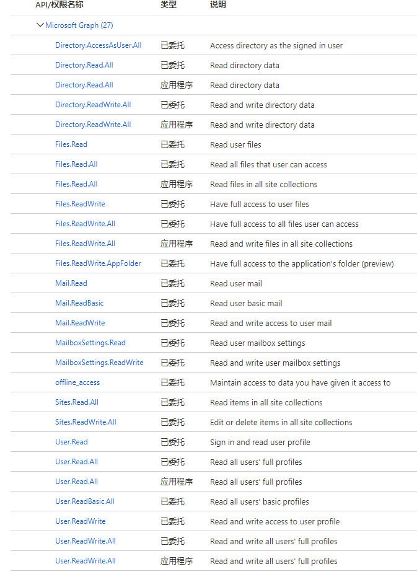This screenshot has width=417, height=582.
Task: Select the delegated Directory.Read.All permission
Action: pos(84,65)
